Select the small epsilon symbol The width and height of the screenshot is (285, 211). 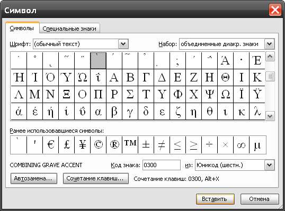pyautogui.click(x=162, y=111)
